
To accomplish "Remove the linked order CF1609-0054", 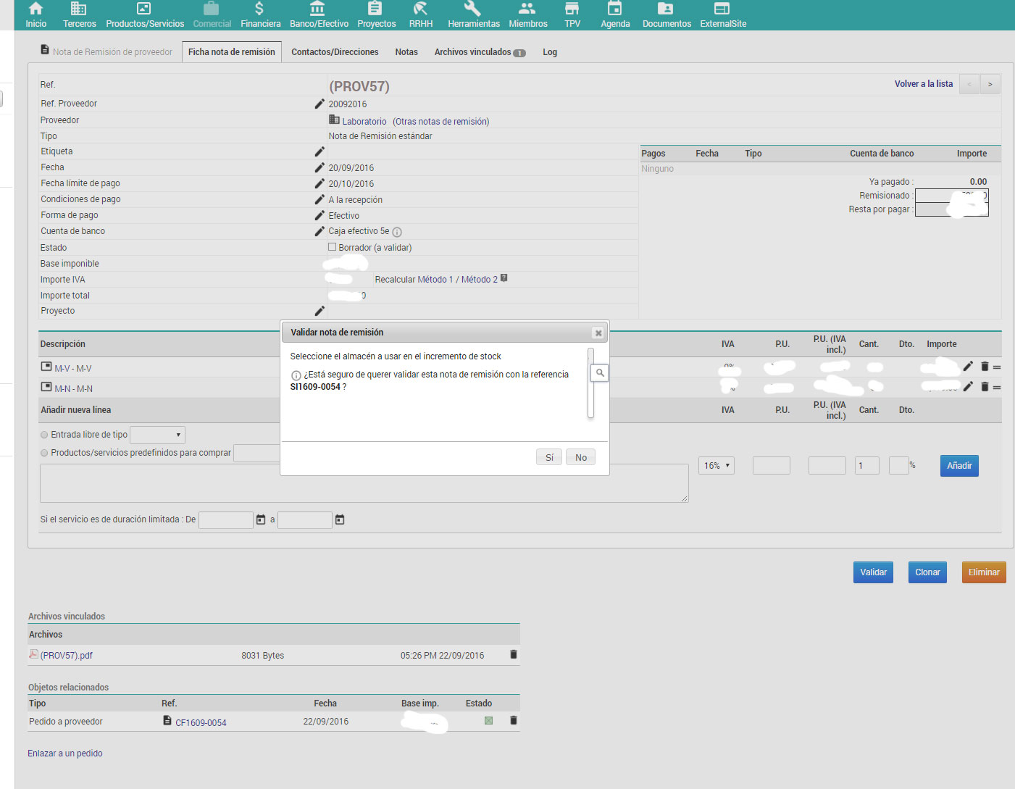I will tap(514, 720).
